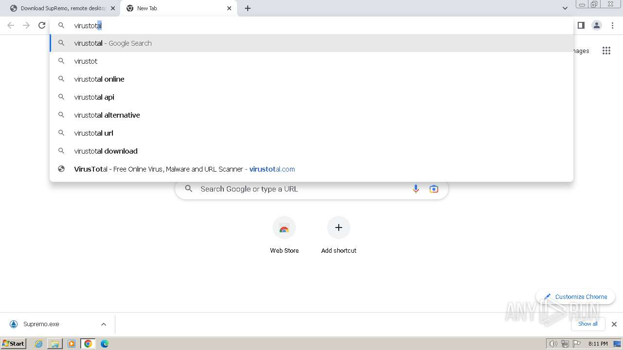Open the volume speaker tray icon
Viewport: 623px width, 350px height.
pos(553,344)
